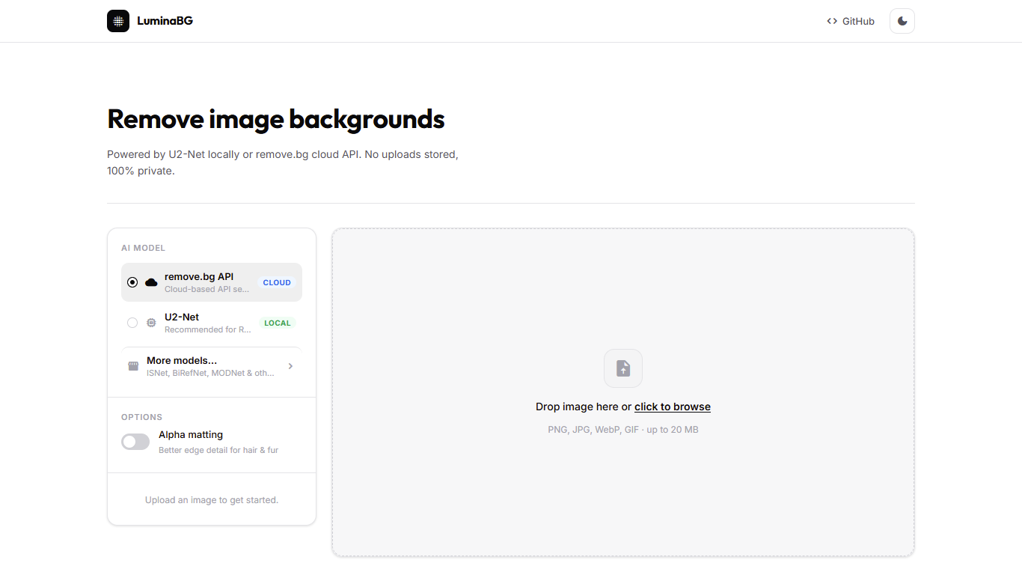Toggle dark mode with the moon icon
The width and height of the screenshot is (1022, 575).
[902, 21]
